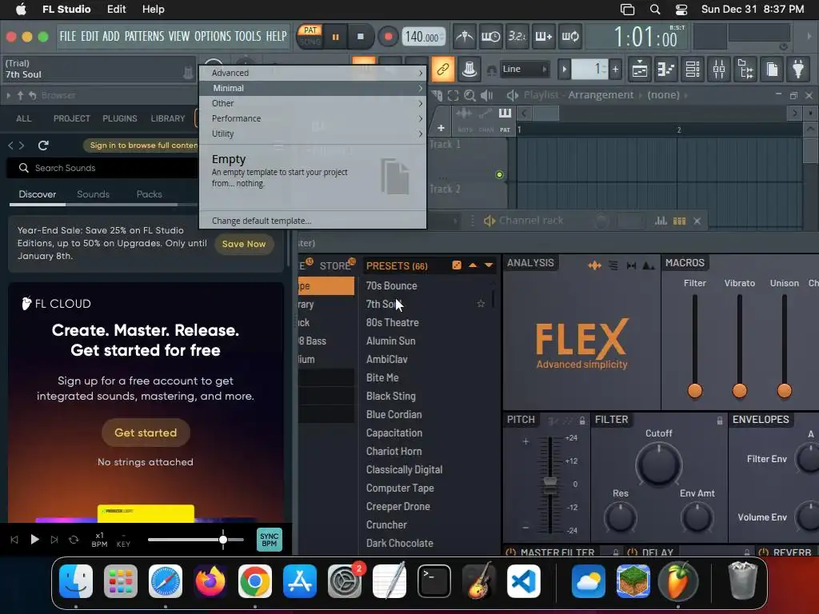The width and height of the screenshot is (819, 614).
Task: Toggle loop recording icon in toolbar
Action: 570,37
